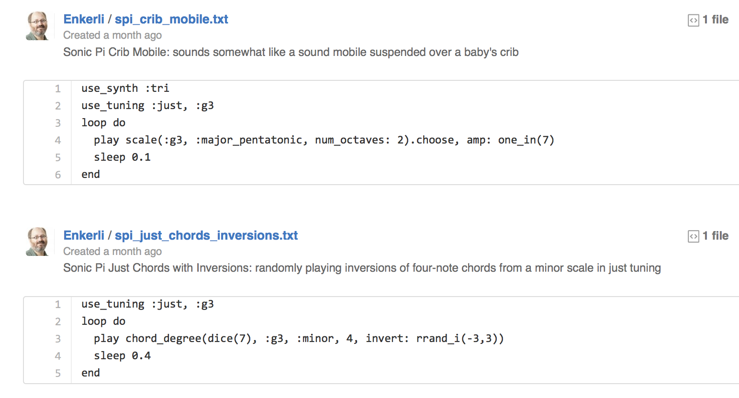This screenshot has height=398, width=739.
Task: Click line number 1 in spi_crib_mobile code
Action: point(58,88)
